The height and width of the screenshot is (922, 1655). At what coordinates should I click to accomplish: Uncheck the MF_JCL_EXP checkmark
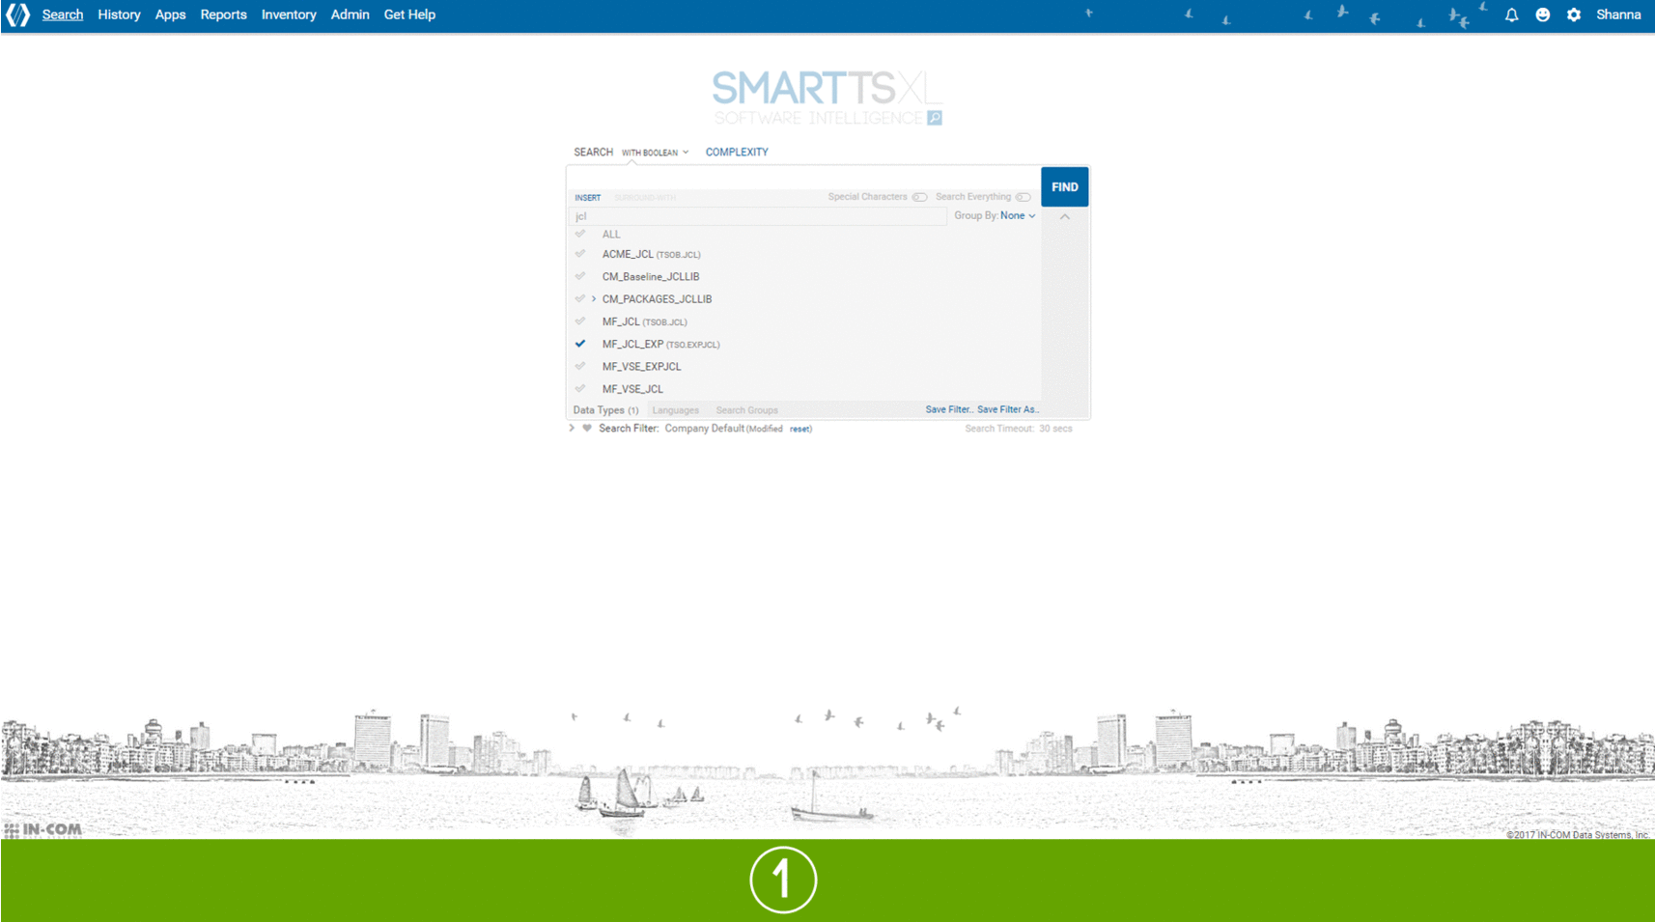tap(580, 344)
